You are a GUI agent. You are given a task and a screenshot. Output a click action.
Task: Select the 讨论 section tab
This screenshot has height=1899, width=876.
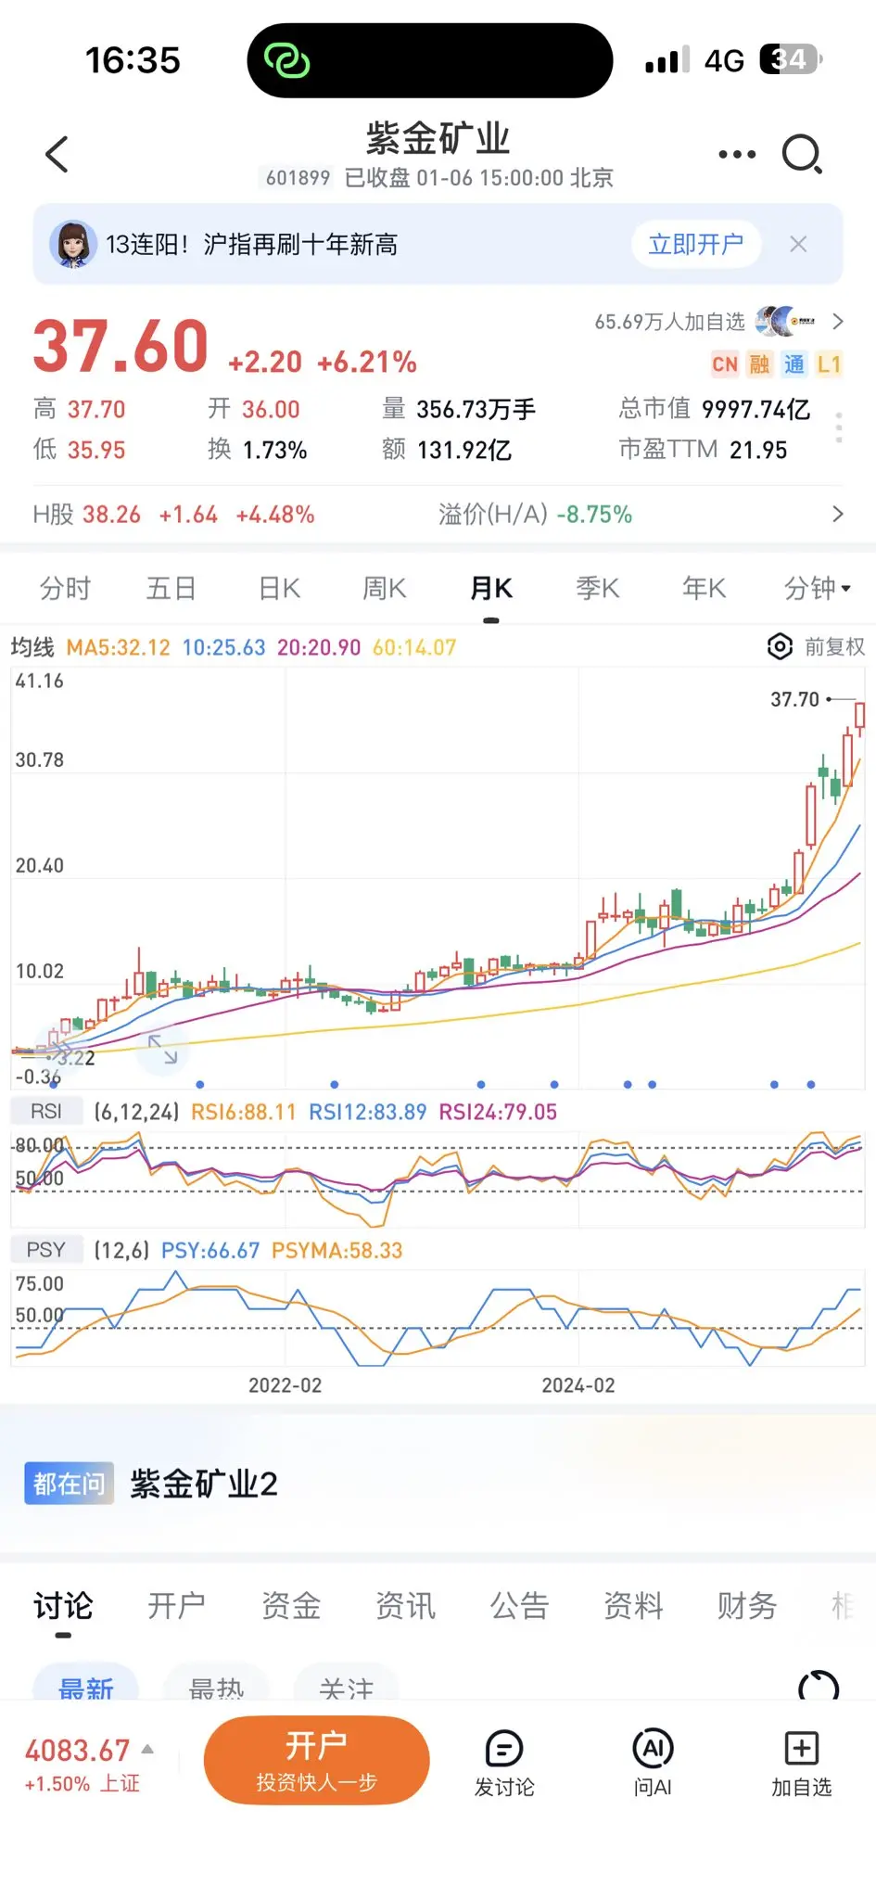click(x=63, y=1605)
